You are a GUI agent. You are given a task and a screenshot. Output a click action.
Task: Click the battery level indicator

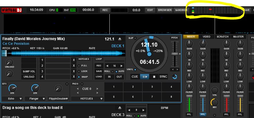click(73, 10)
